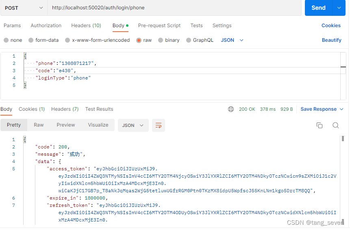Open the Settings tab
Screen dimensions: 350x230
[222, 26]
